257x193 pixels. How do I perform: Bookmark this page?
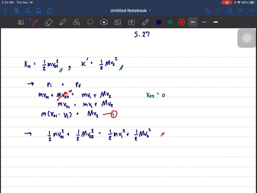[39, 11]
